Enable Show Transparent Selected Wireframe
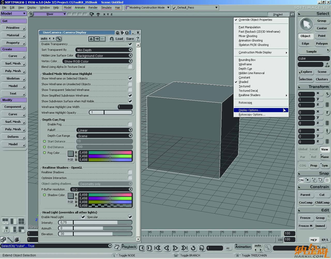Screen dimensions: 331x259 point(130,90)
